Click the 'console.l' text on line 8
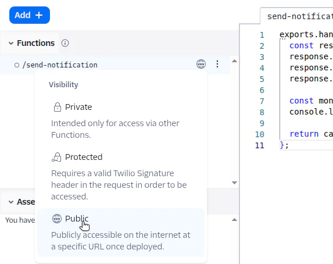333x264 pixels. [311, 112]
